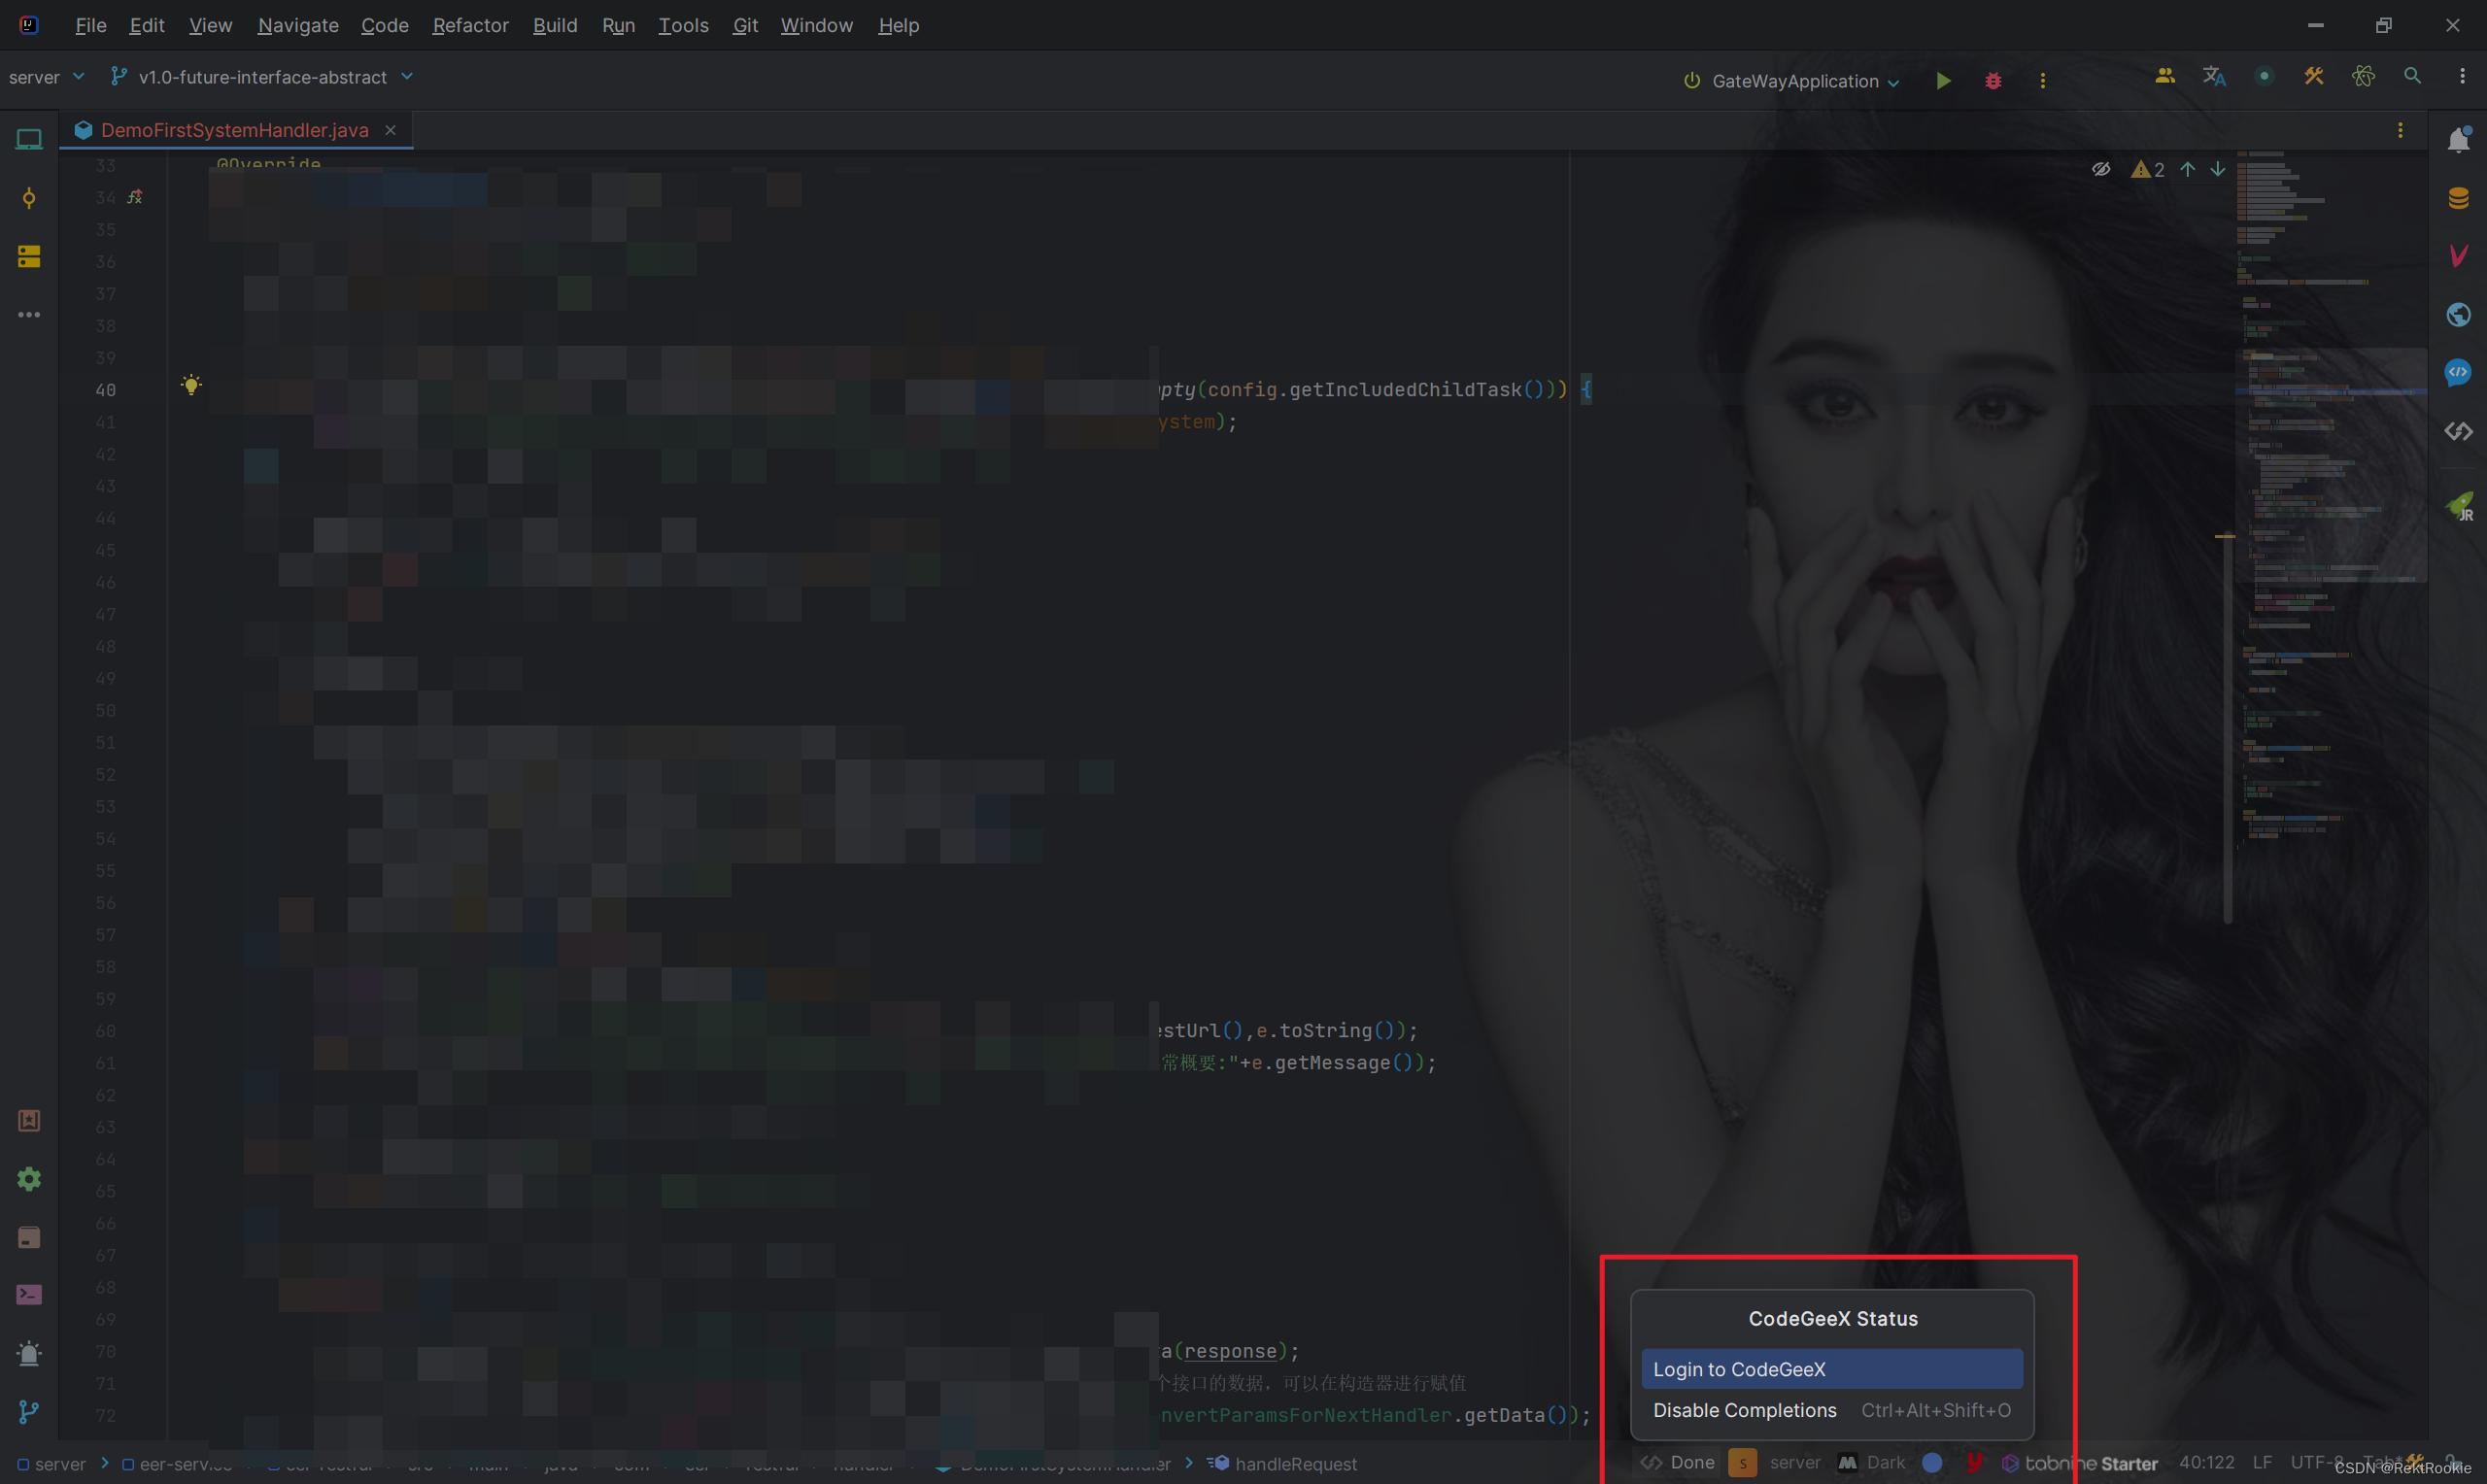Expand the server project dropdown
2487x1484 pixels.
coord(46,77)
